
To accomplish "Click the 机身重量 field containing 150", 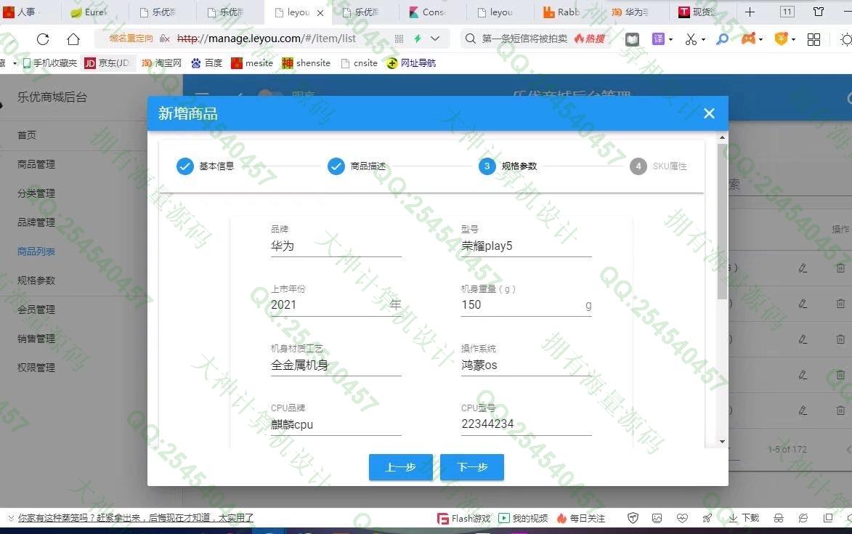I will click(x=526, y=305).
